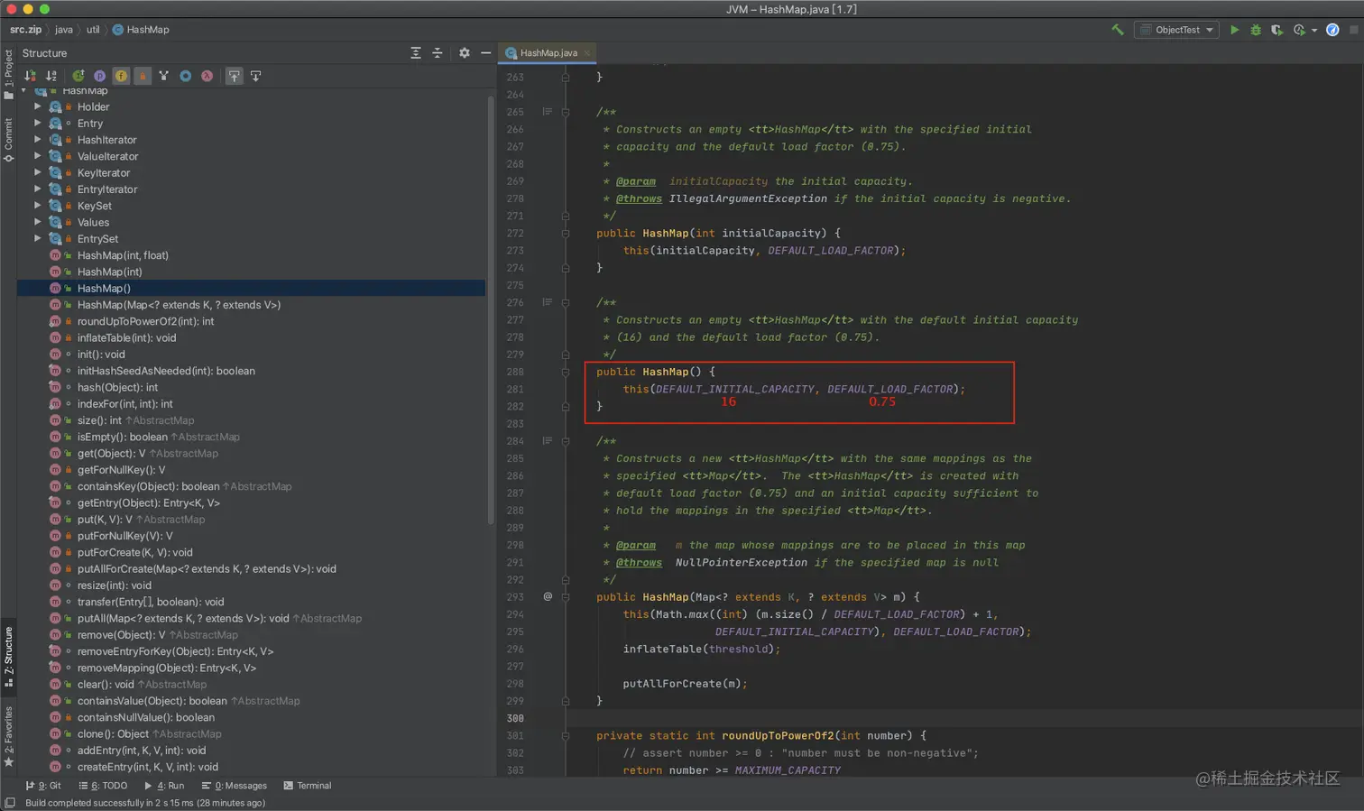Screen dimensions: 1364x811
Task: Click the override gutter marker at line 293
Action: tap(548, 596)
